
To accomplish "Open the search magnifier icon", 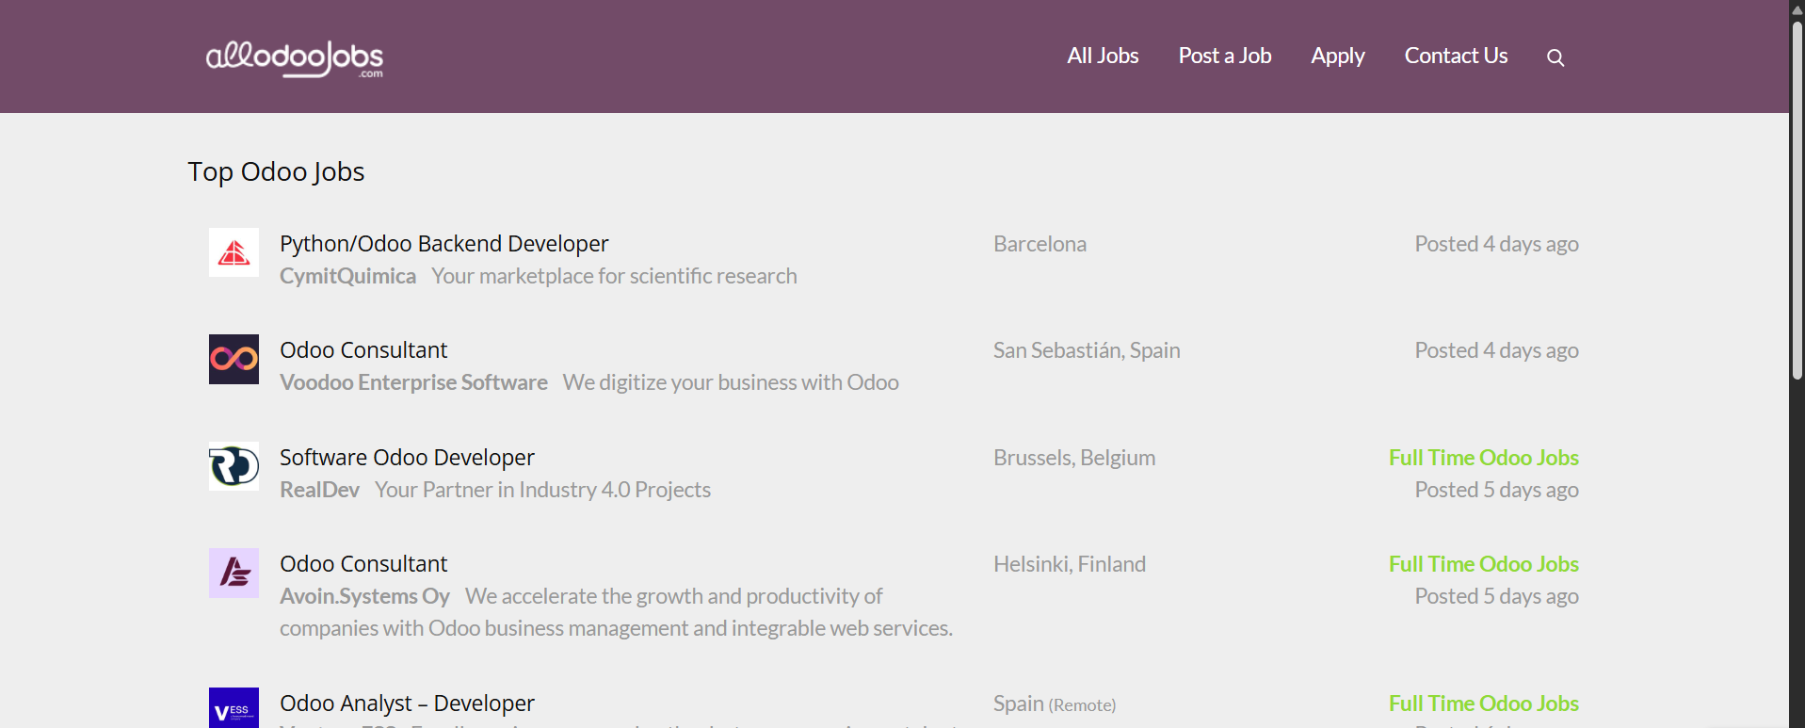I will tap(1555, 57).
